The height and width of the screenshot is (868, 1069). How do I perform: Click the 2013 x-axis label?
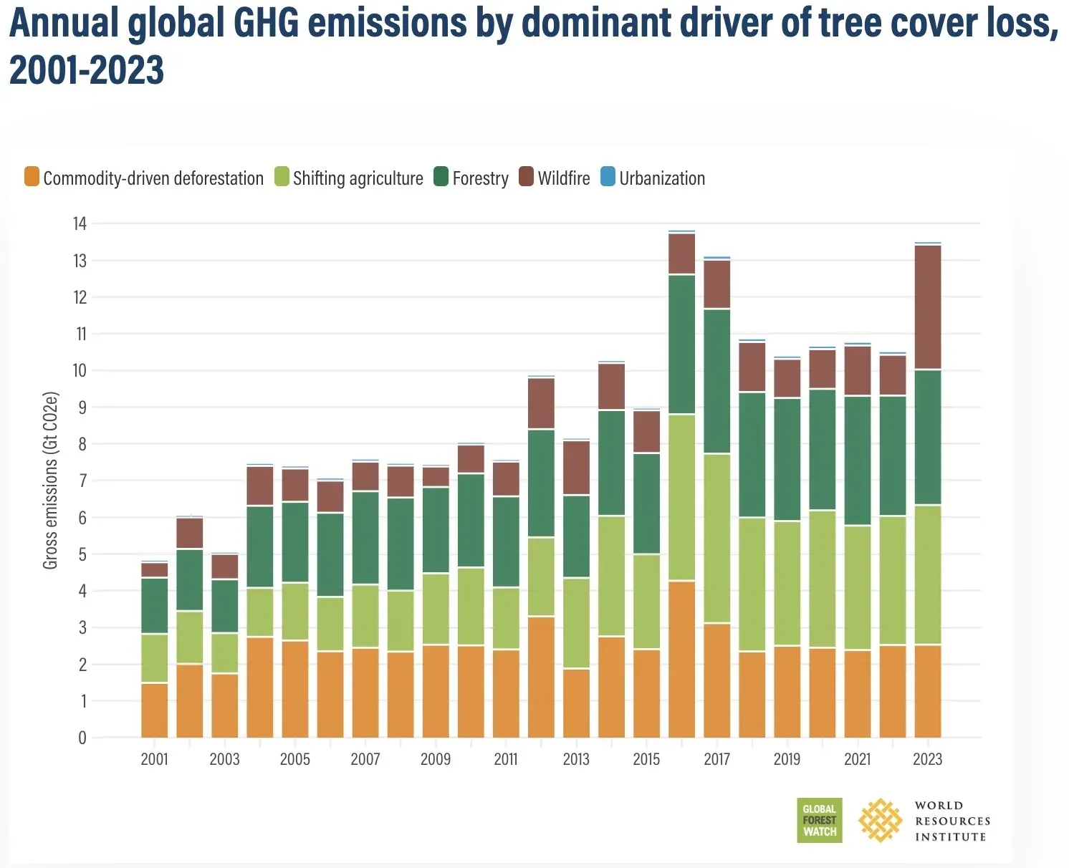point(576,759)
